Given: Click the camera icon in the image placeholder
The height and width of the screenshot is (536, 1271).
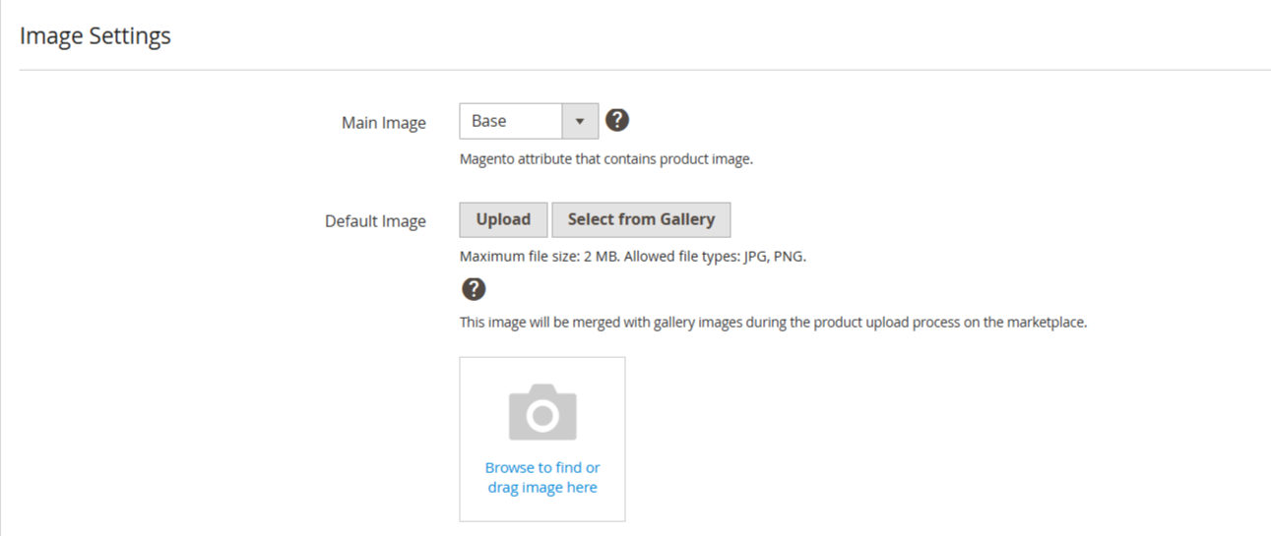Looking at the screenshot, I should (542, 412).
